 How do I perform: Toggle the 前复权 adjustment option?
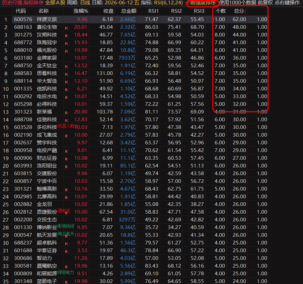pyautogui.click(x=265, y=3)
